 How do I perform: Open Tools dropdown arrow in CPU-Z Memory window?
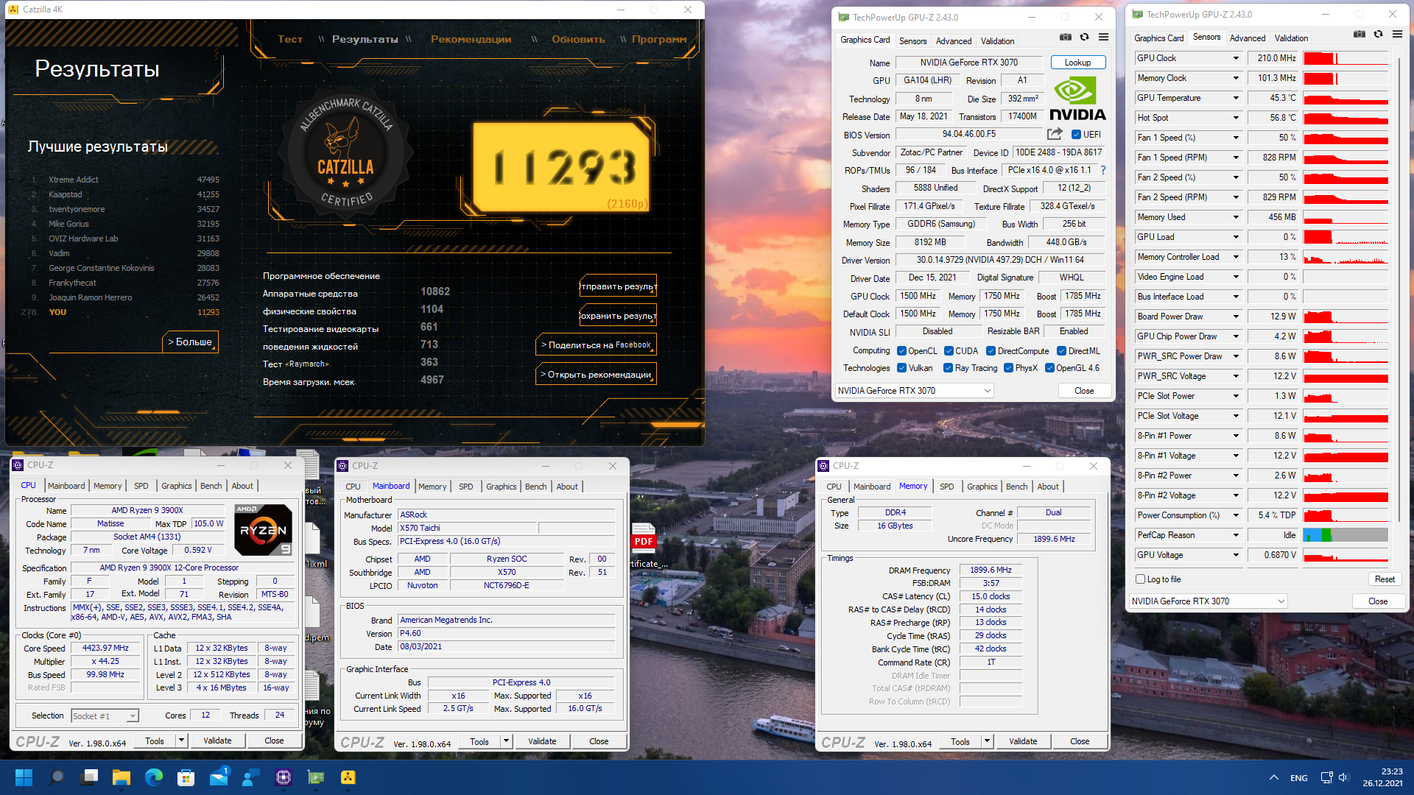[x=987, y=742]
